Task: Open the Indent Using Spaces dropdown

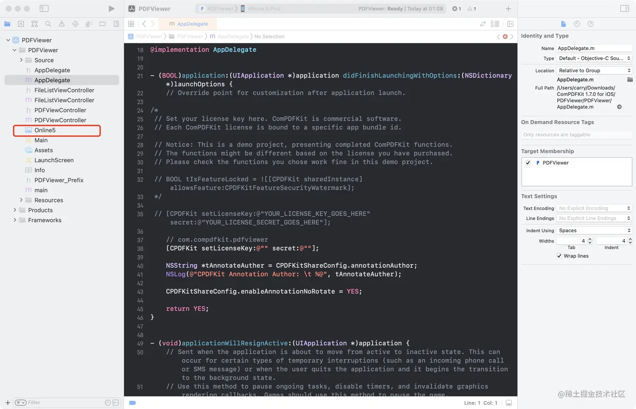Action: (594, 231)
